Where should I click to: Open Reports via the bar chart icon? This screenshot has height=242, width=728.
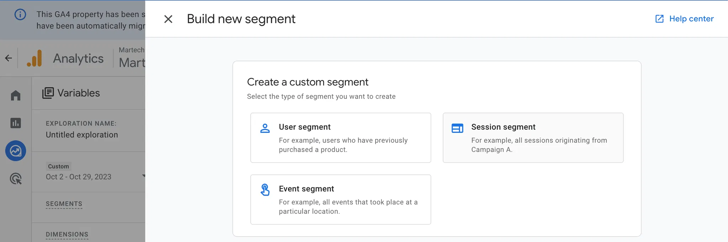click(x=16, y=123)
